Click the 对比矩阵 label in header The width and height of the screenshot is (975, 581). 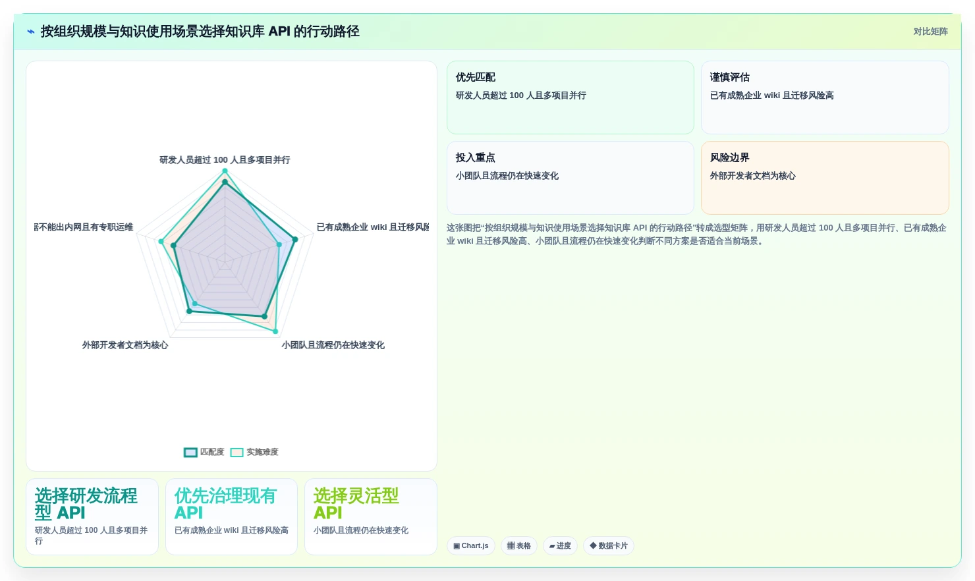tap(930, 32)
